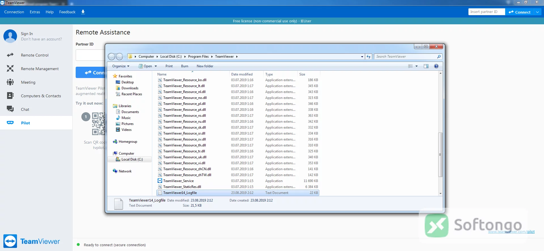Click the Print toolbar button

(x=169, y=66)
